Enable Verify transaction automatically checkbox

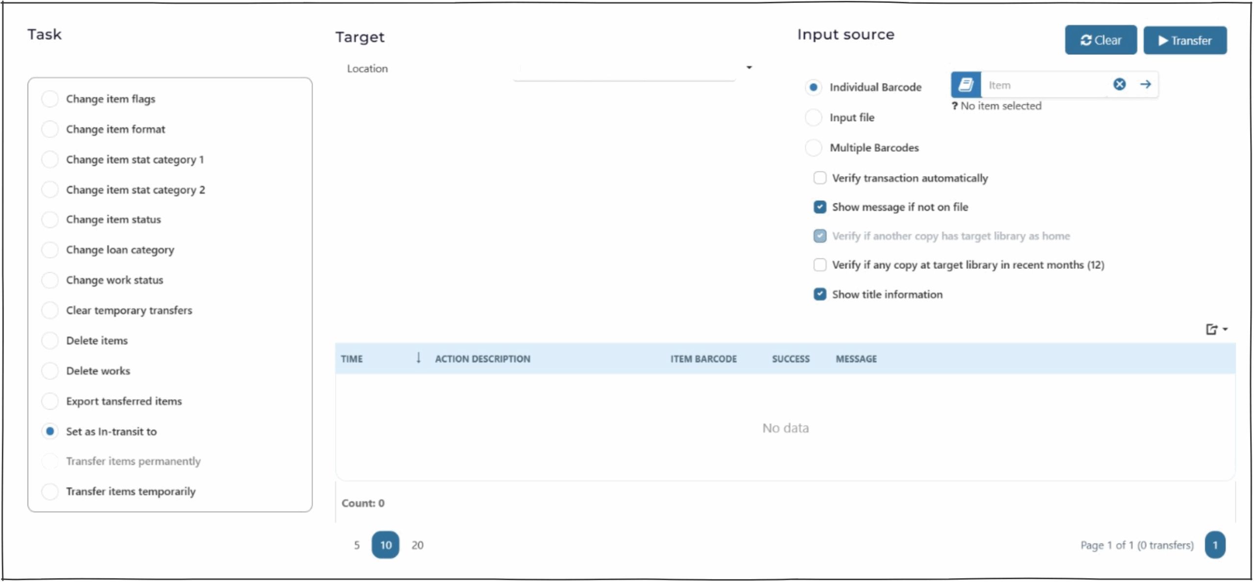pos(820,178)
